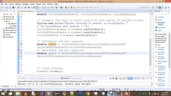The width and height of the screenshot is (171, 96).
Task: Collapse the Exercise 3.29 project
Action: tap(2, 19)
